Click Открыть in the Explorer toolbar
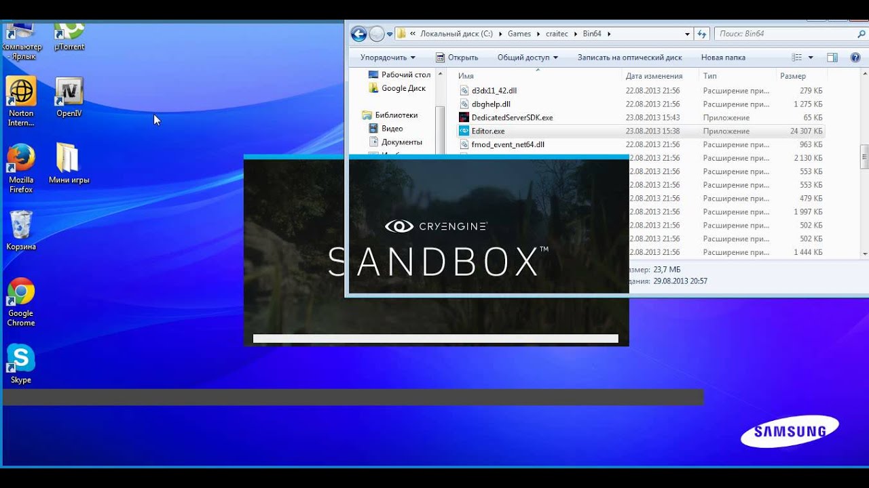 [457, 58]
